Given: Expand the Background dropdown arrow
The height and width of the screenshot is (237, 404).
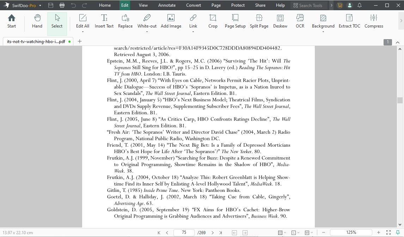Looking at the screenshot, I should point(323,32).
